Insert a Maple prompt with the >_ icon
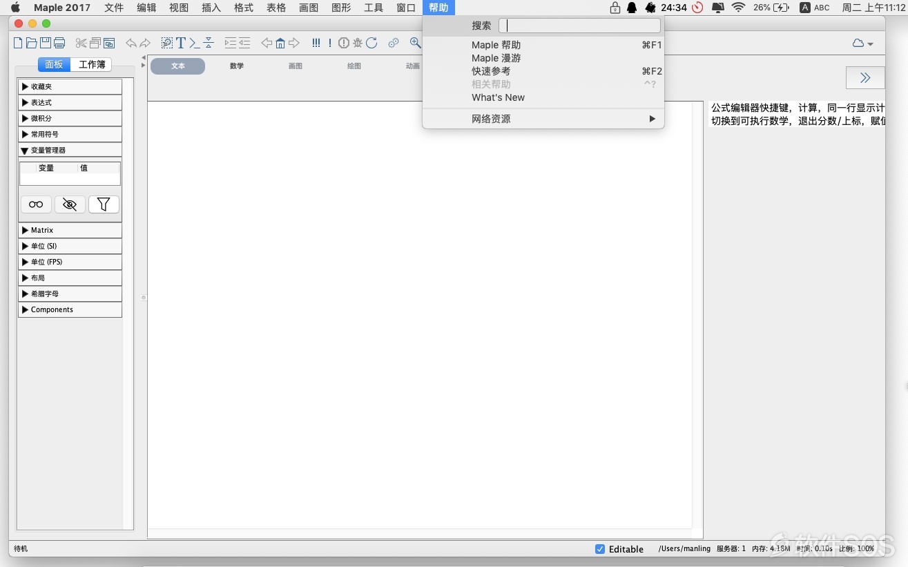The width and height of the screenshot is (908, 567). pos(195,43)
